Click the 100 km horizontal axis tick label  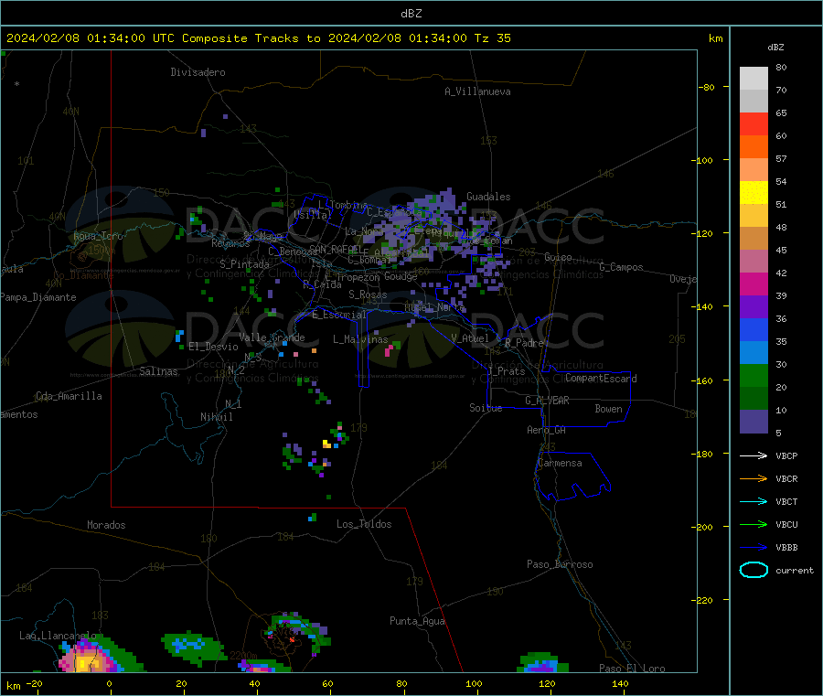click(474, 683)
